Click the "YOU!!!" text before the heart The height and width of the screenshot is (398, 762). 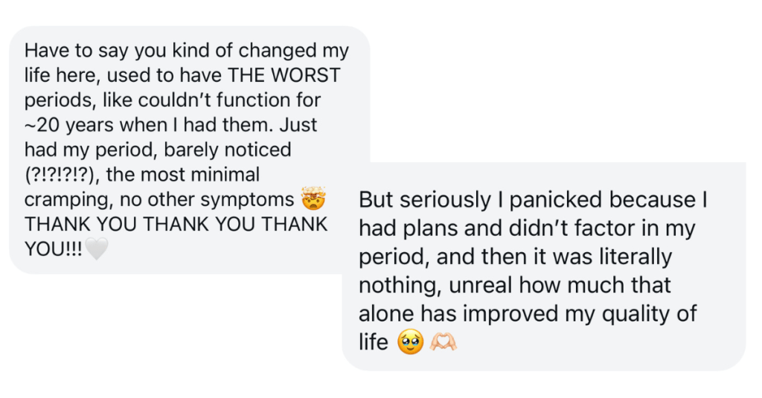54,249
